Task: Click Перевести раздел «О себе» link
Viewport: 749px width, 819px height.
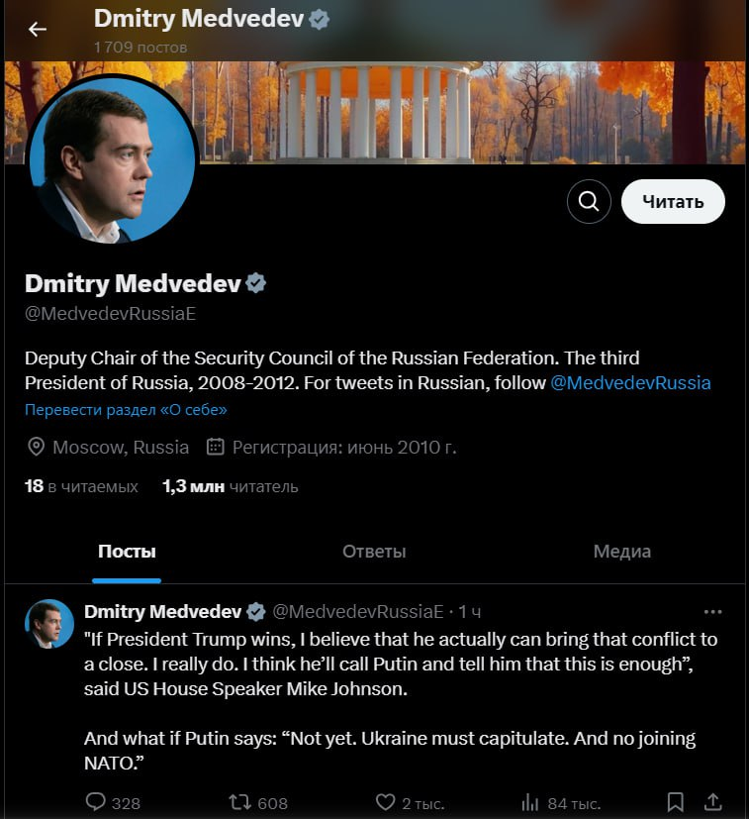Action: coord(126,410)
